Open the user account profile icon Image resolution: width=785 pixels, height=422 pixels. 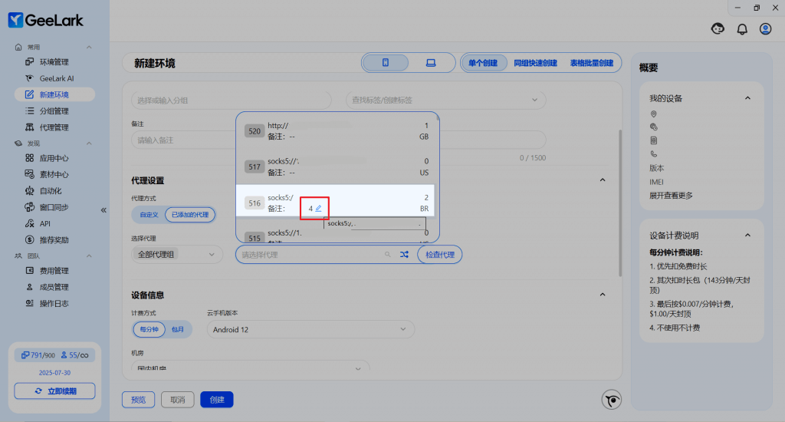pos(765,29)
